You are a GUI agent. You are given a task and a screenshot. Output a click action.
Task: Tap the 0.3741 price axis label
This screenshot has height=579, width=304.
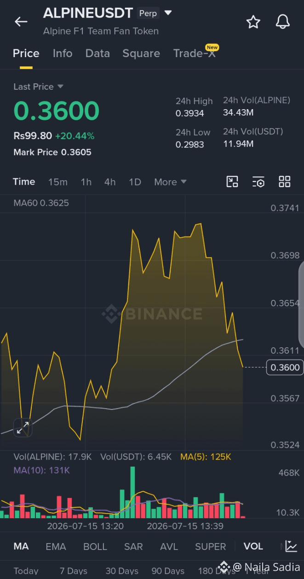point(285,208)
